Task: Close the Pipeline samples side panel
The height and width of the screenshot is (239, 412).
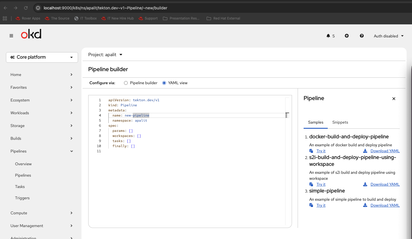Action: 394,99
